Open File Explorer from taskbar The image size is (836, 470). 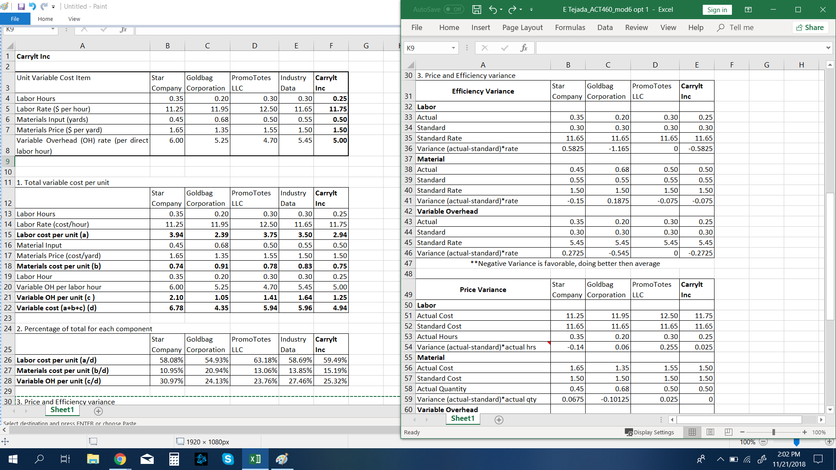(93, 459)
